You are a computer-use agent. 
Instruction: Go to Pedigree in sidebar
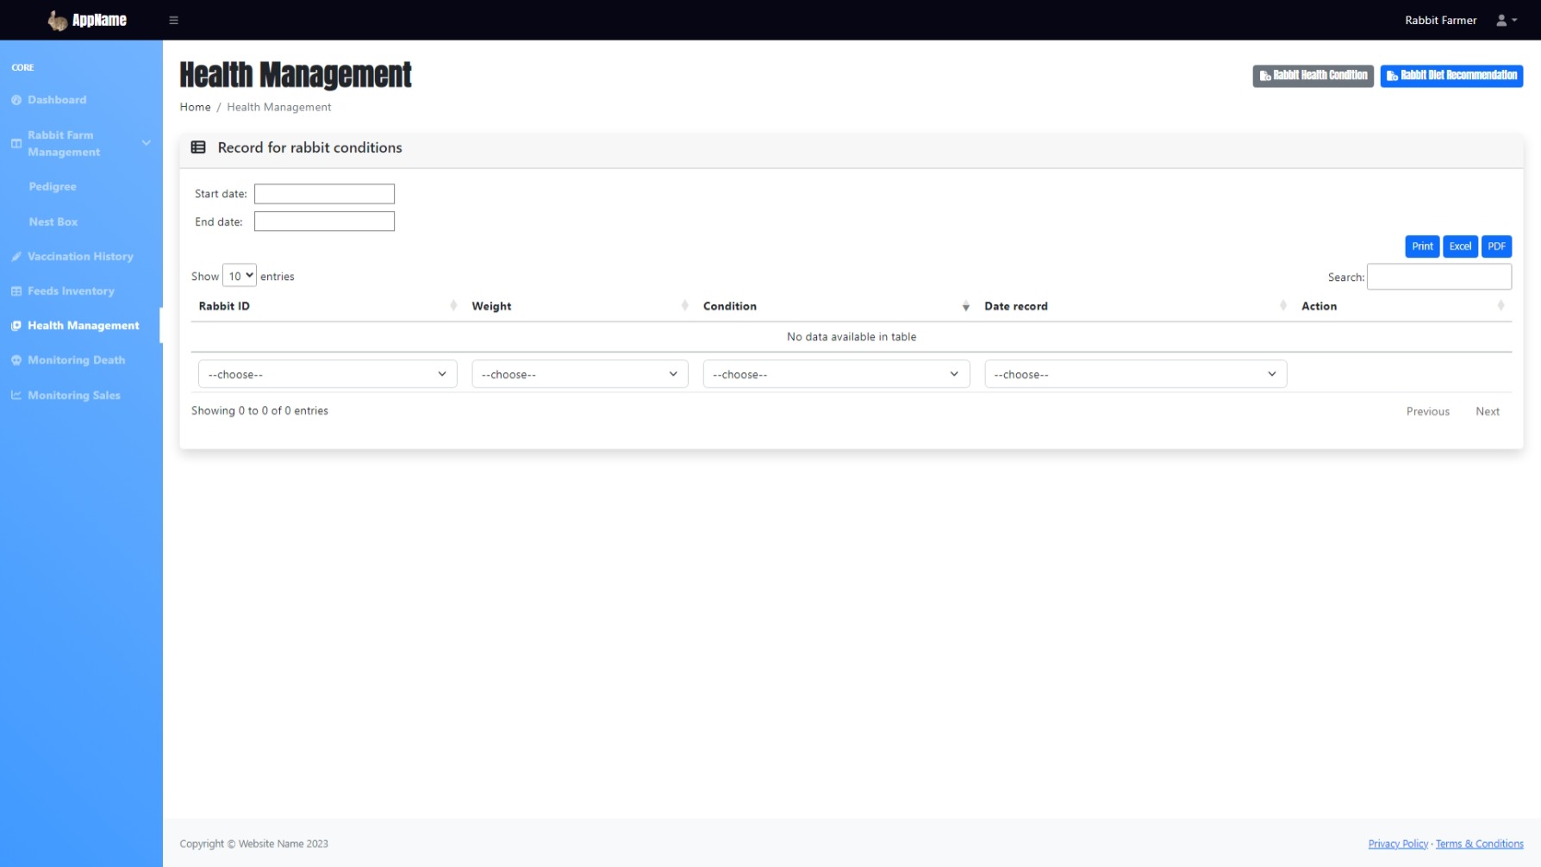tap(53, 187)
